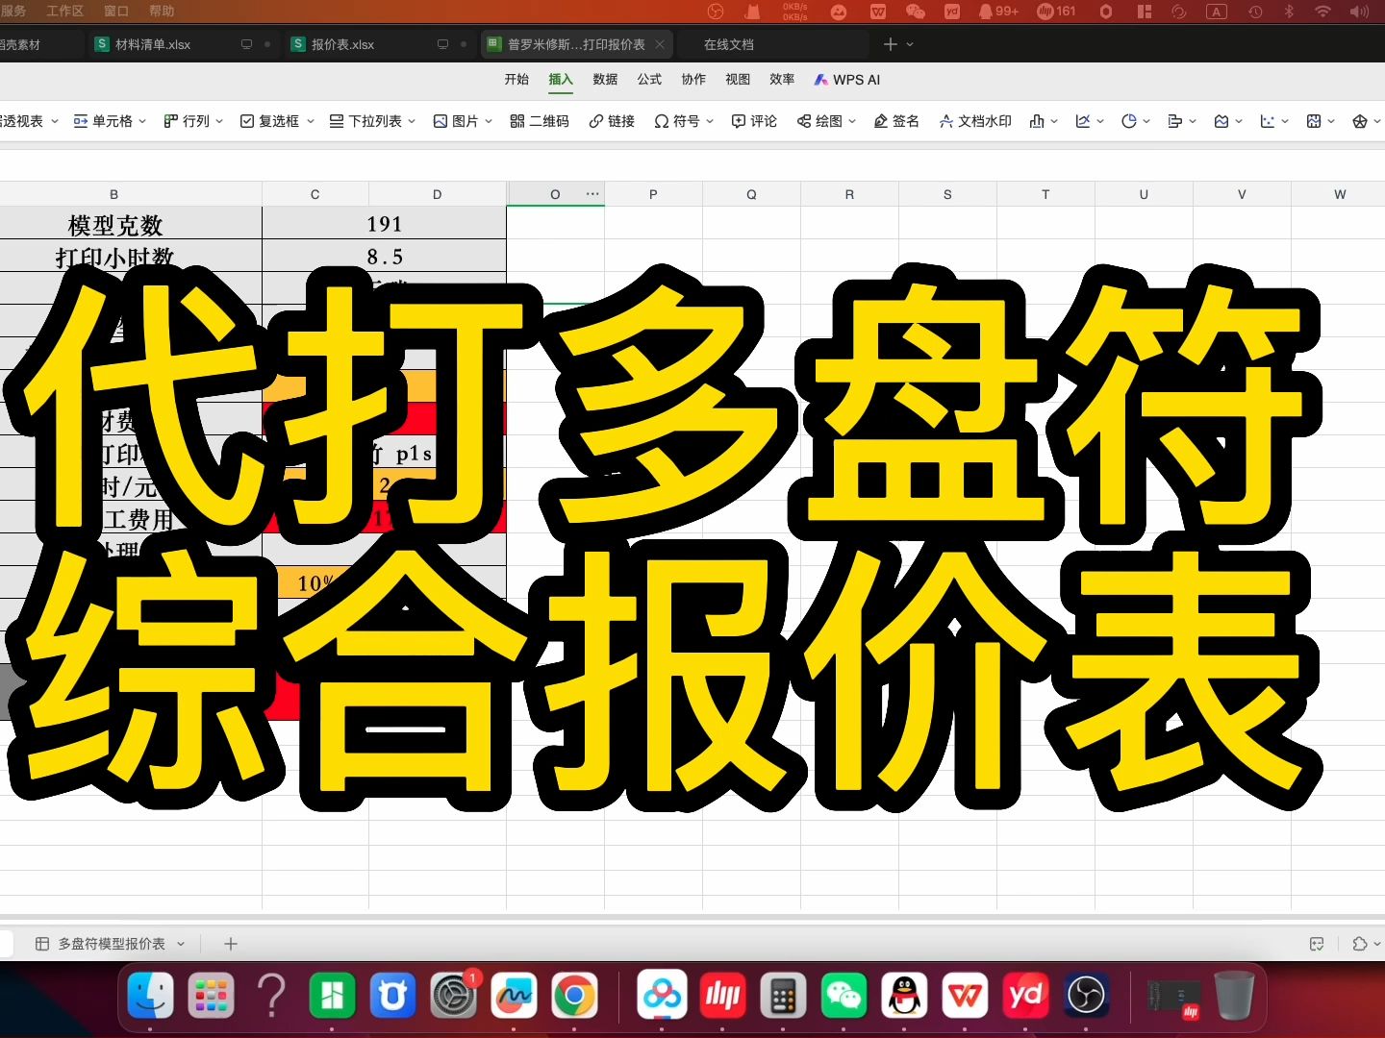Select the cell showing 8.5
This screenshot has width=1385, height=1038.
click(384, 257)
